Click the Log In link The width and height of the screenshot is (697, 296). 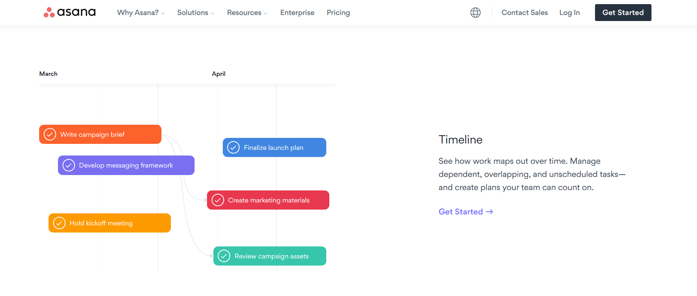[569, 13]
